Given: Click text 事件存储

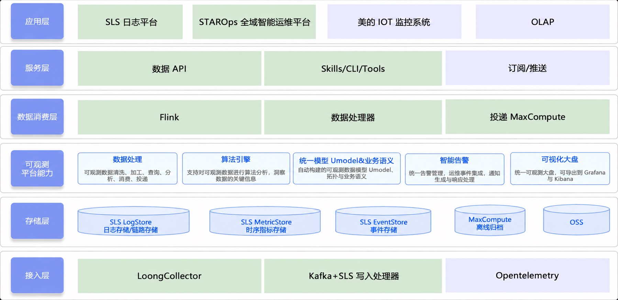Looking at the screenshot, I should click(x=384, y=230).
